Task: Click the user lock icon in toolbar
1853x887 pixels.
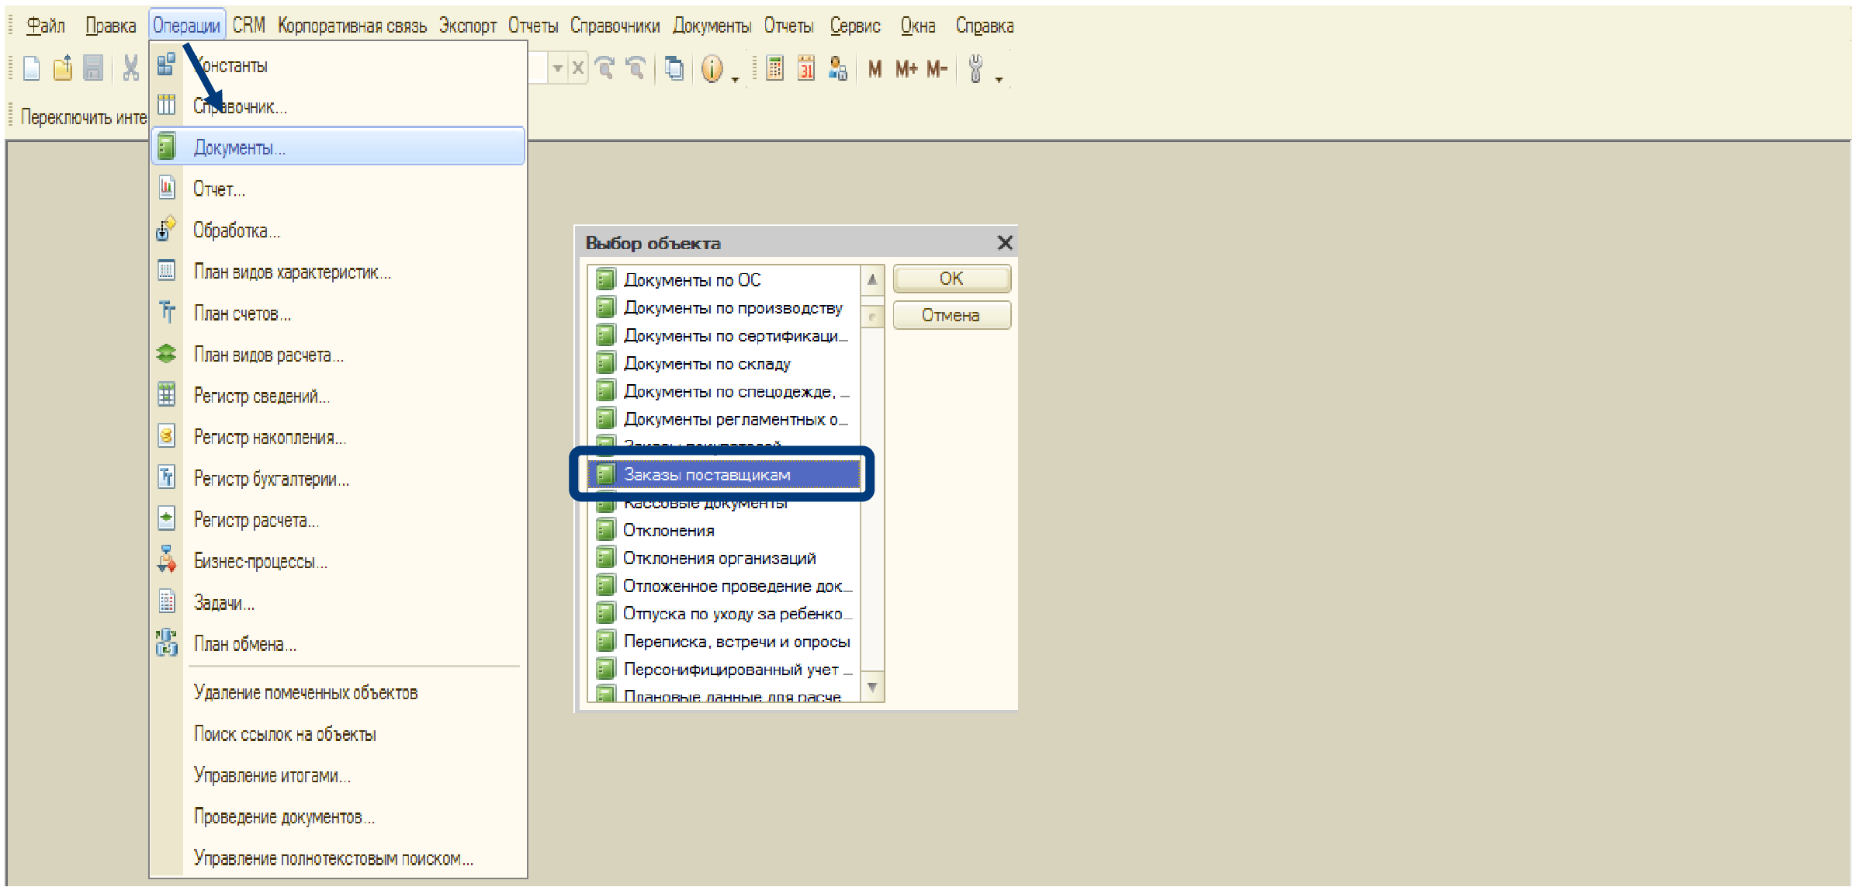Action: click(837, 69)
